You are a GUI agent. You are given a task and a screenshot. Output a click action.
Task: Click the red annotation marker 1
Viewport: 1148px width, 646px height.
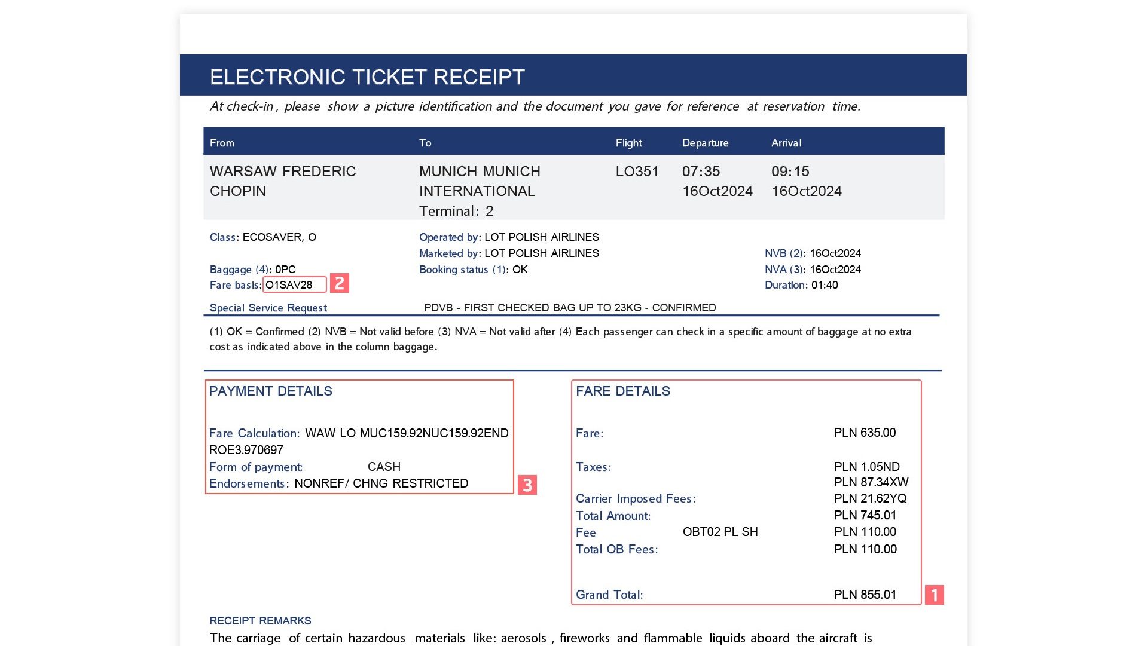tap(934, 595)
